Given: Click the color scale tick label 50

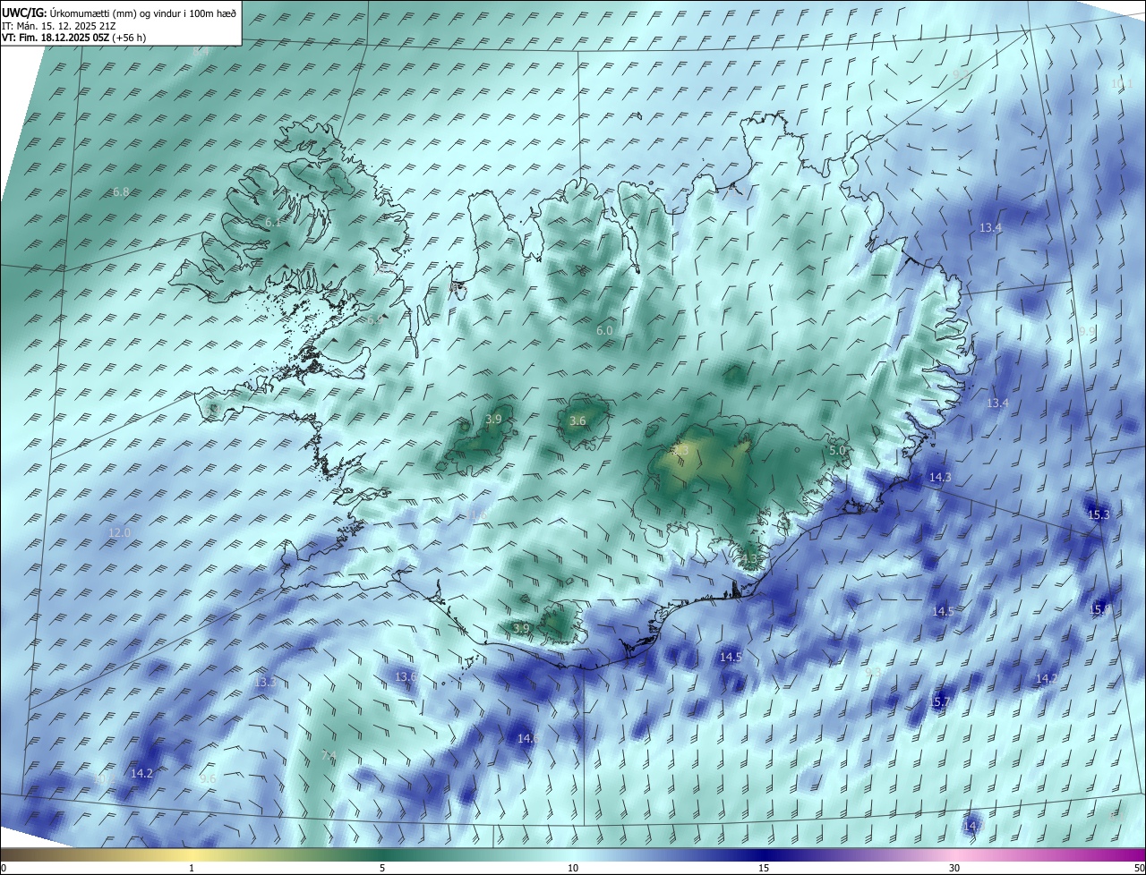Looking at the screenshot, I should coord(1139,868).
